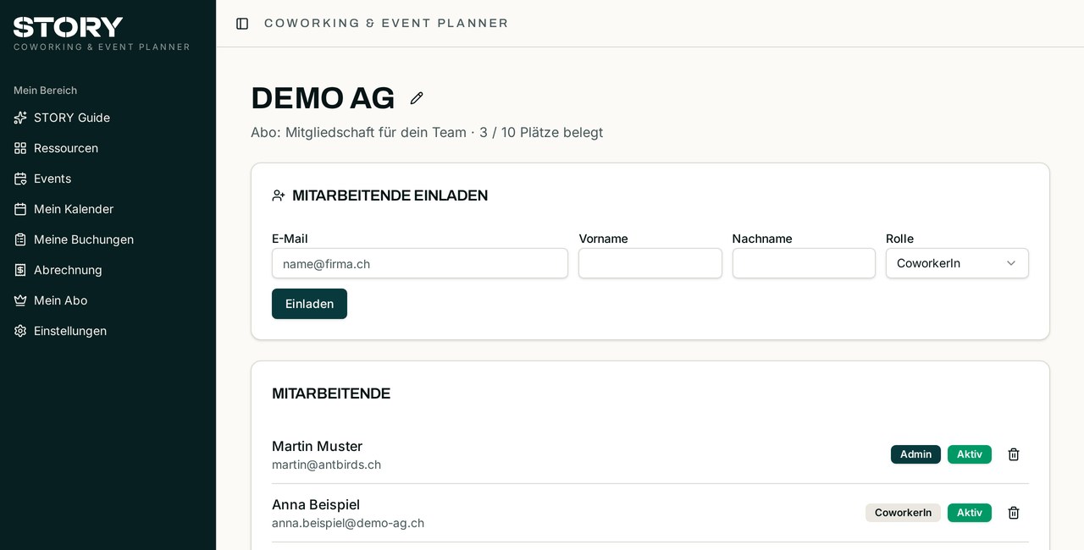Click the Aktiv badge for Martin Muster

click(x=970, y=454)
